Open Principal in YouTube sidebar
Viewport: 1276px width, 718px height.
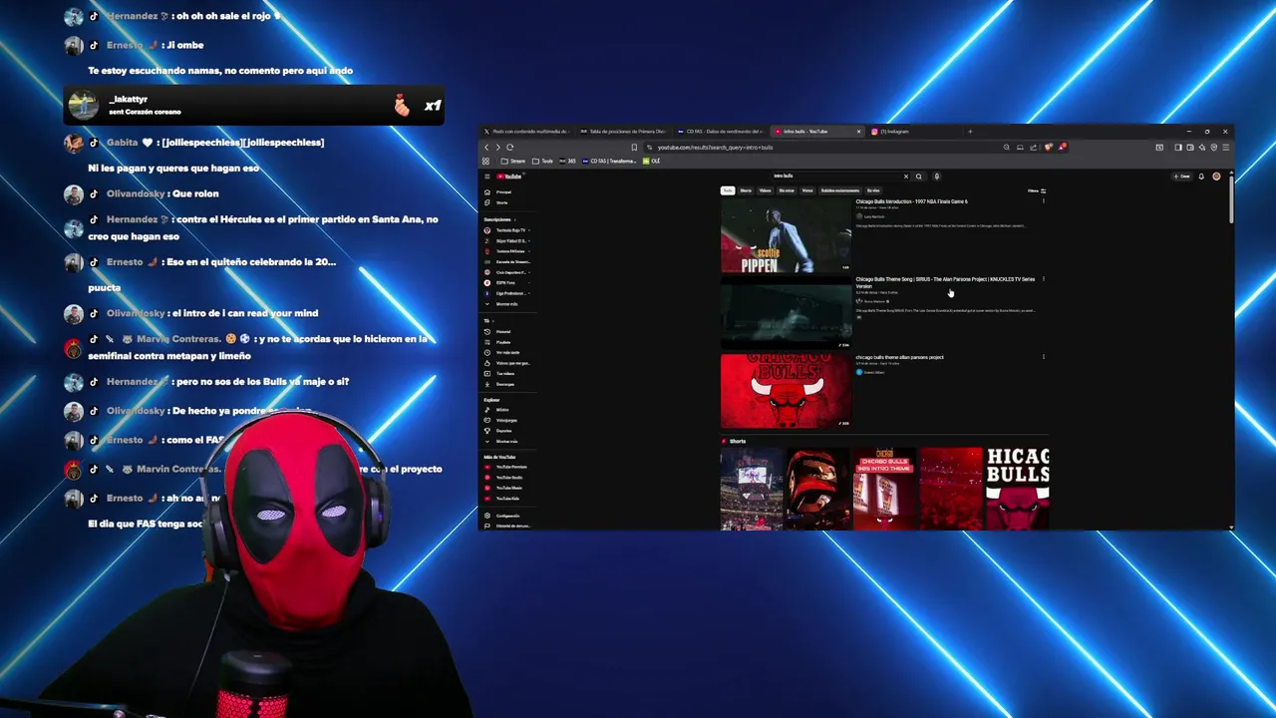[x=497, y=192]
